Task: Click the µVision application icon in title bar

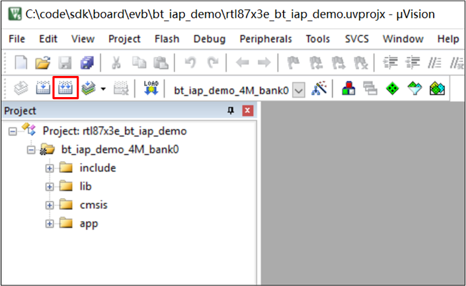Action: click(15, 14)
